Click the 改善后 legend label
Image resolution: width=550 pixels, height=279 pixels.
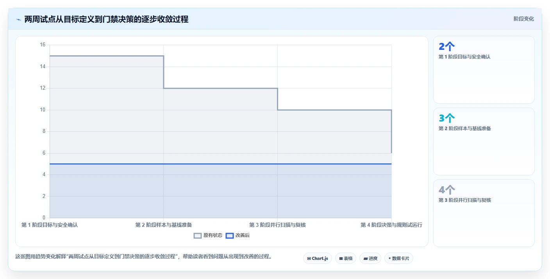coord(243,235)
